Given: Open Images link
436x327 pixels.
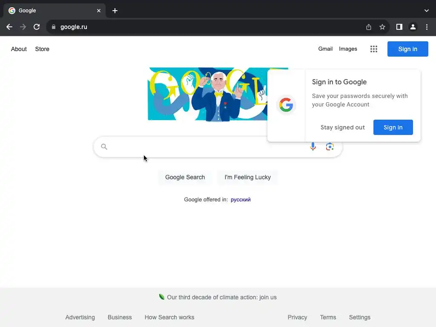Looking at the screenshot, I should point(348,49).
